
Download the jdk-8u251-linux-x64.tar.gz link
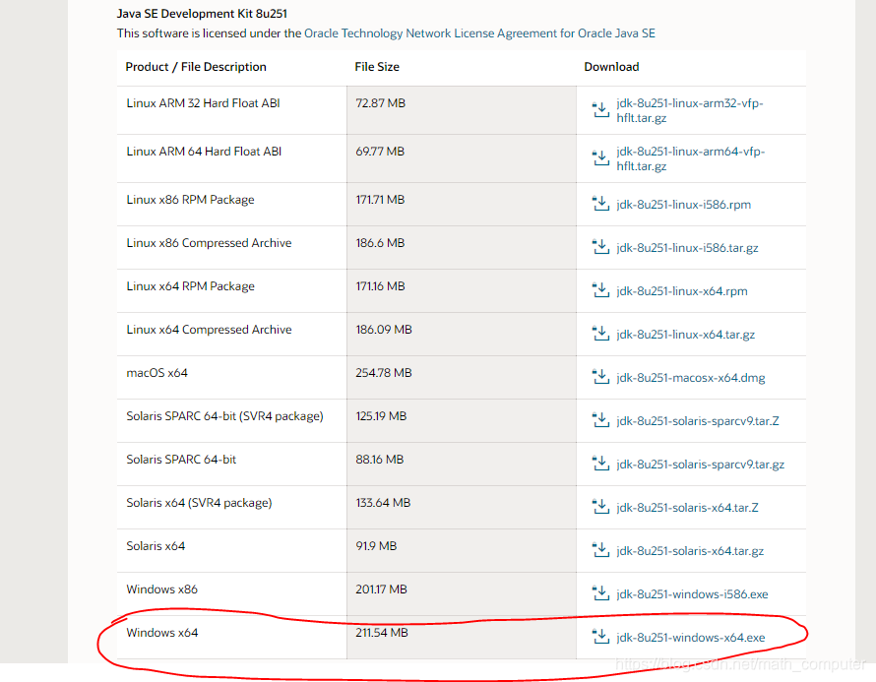[685, 334]
